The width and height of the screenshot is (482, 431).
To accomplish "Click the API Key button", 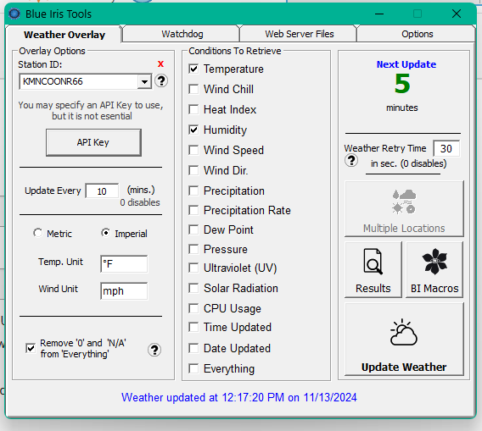I will tap(93, 142).
